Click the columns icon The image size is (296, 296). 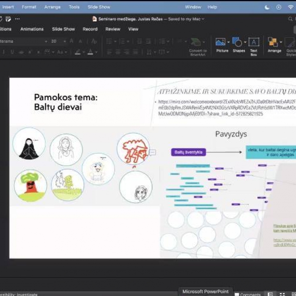(180, 41)
